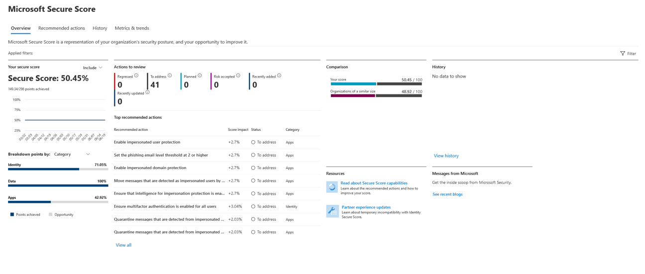Click the Risk accepted count 0
The height and width of the screenshot is (274, 645).
(216, 85)
